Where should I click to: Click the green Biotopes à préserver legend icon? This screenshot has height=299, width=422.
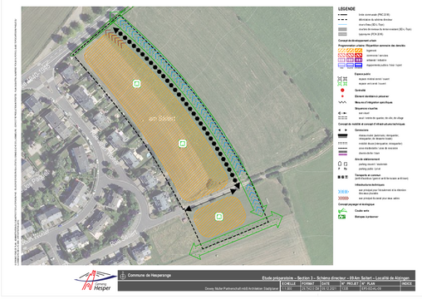click(x=341, y=217)
